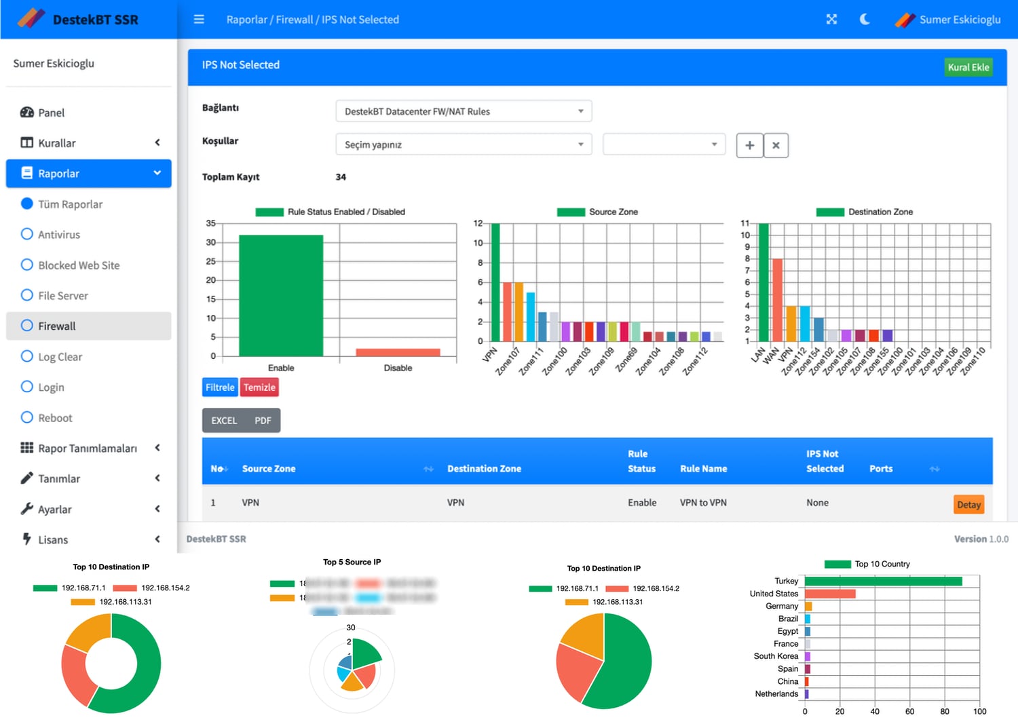Sort table by No column arrow

227,469
